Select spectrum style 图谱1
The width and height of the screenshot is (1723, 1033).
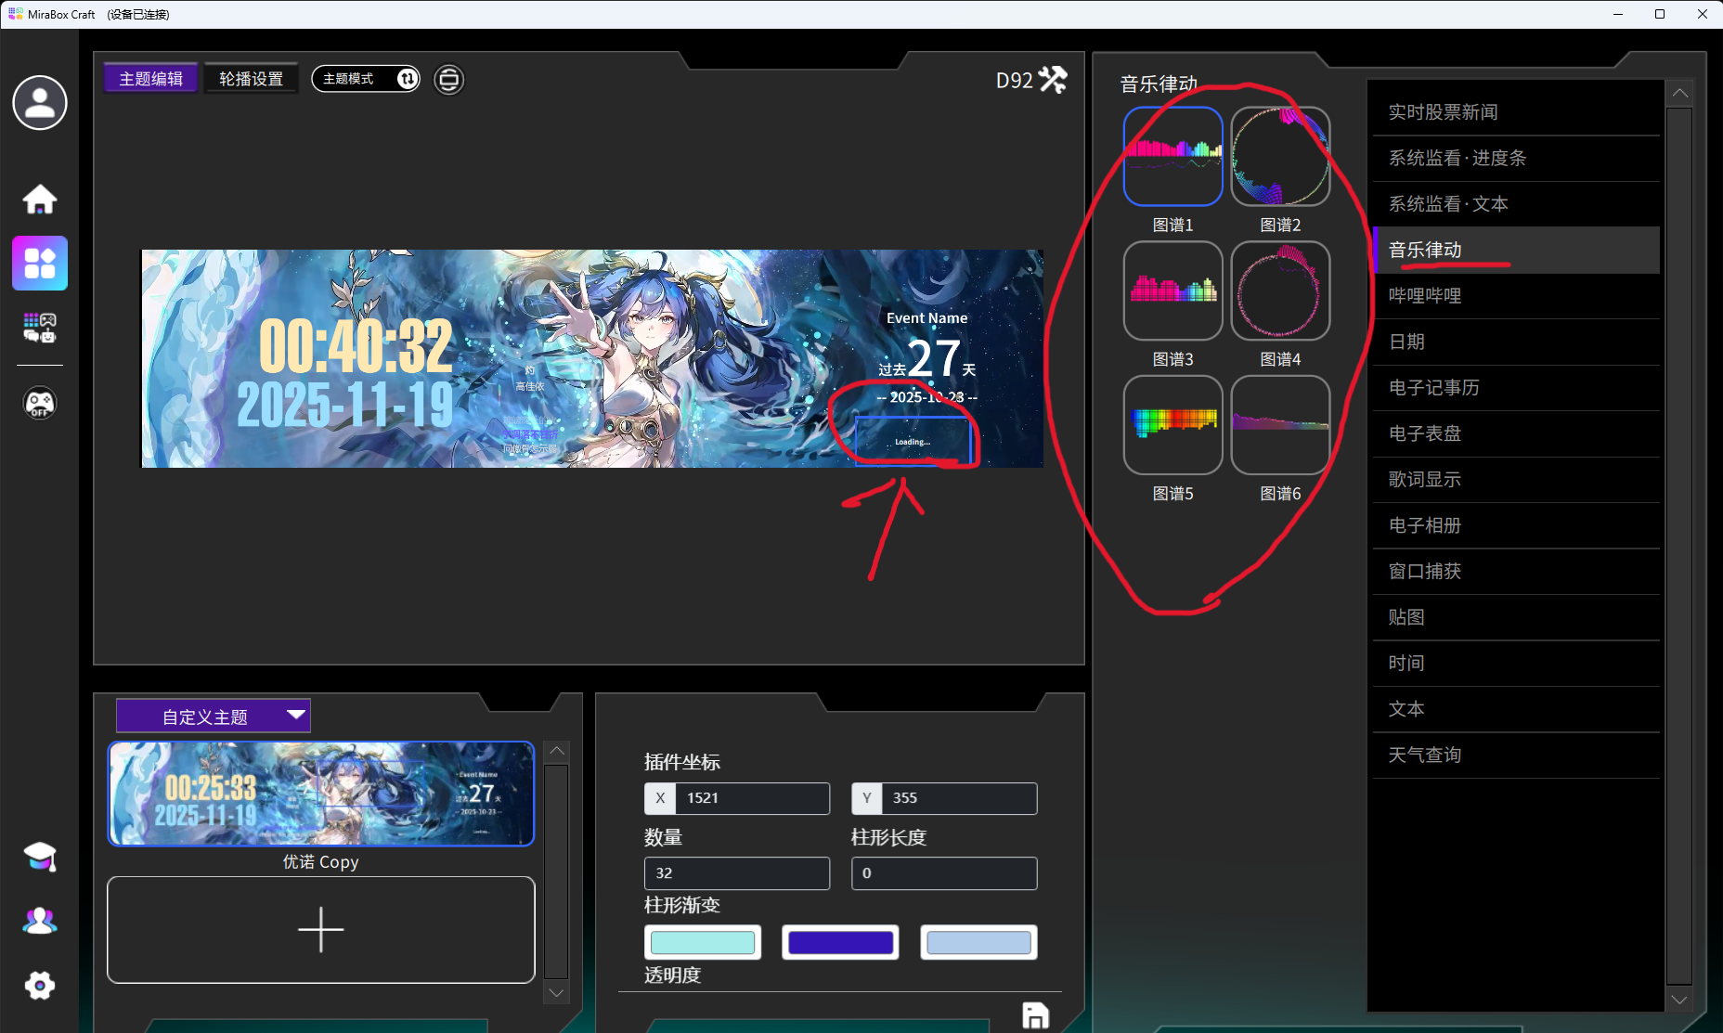tap(1173, 156)
